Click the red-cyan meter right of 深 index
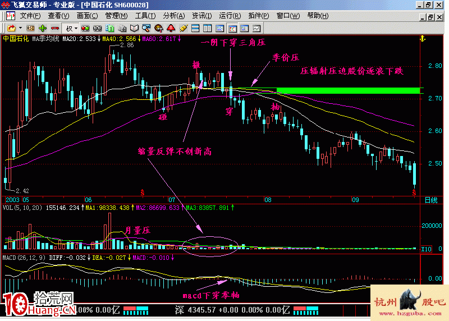 click(x=306, y=311)
